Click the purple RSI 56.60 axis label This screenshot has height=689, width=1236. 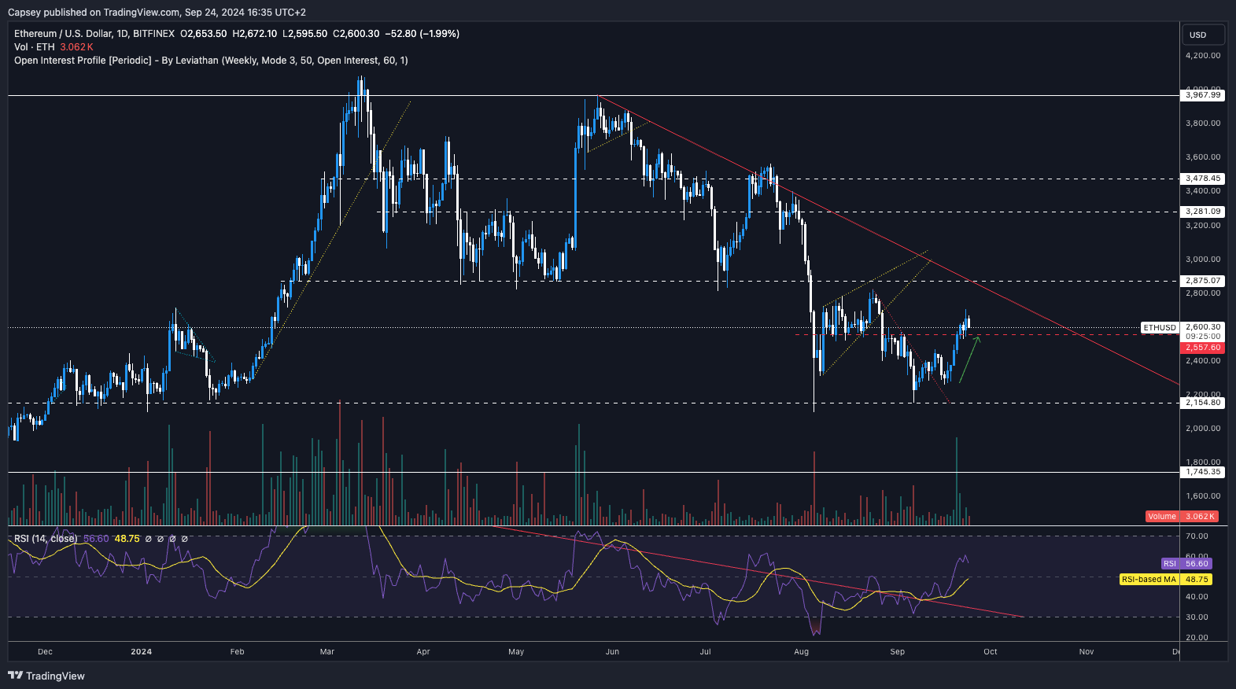1186,564
